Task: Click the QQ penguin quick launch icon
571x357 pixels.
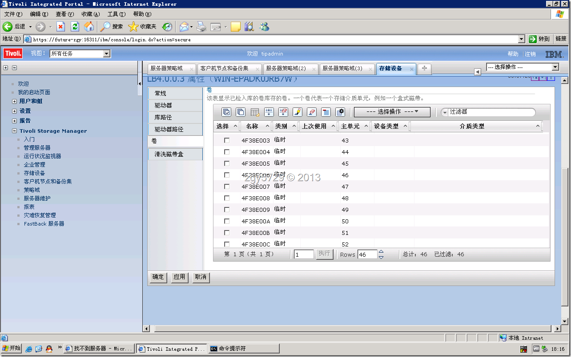Action: pos(49,349)
